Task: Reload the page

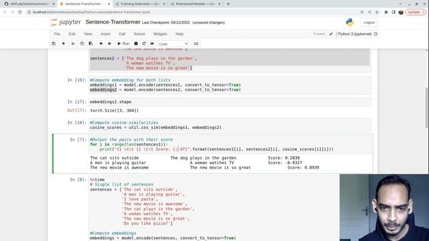Action: click(x=20, y=12)
